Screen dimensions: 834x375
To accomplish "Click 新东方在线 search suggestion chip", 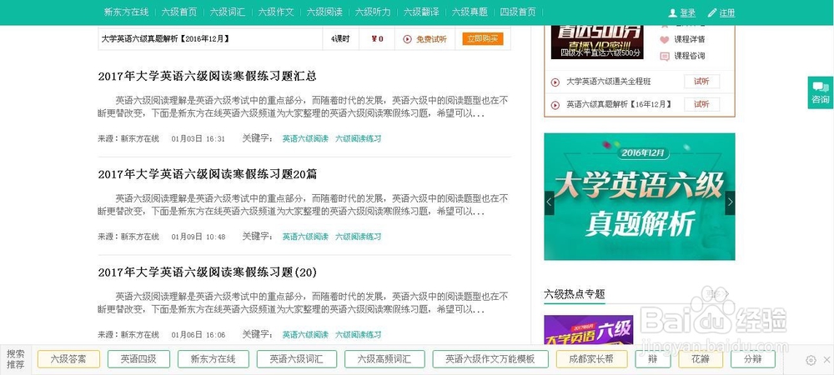I will [214, 359].
